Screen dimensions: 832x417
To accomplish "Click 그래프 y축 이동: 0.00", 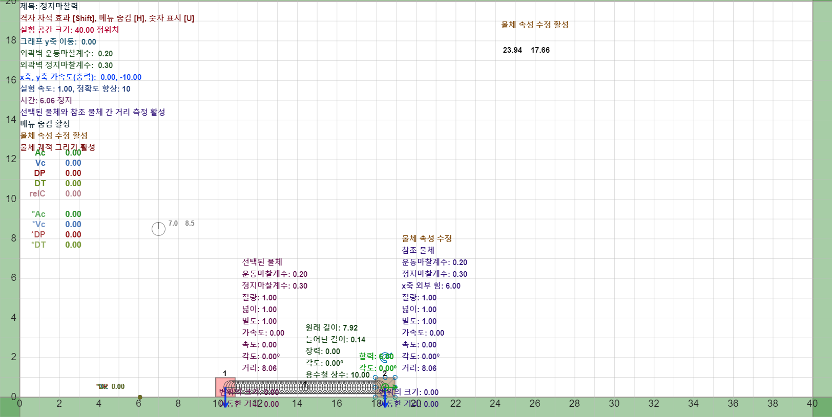I will point(58,41).
